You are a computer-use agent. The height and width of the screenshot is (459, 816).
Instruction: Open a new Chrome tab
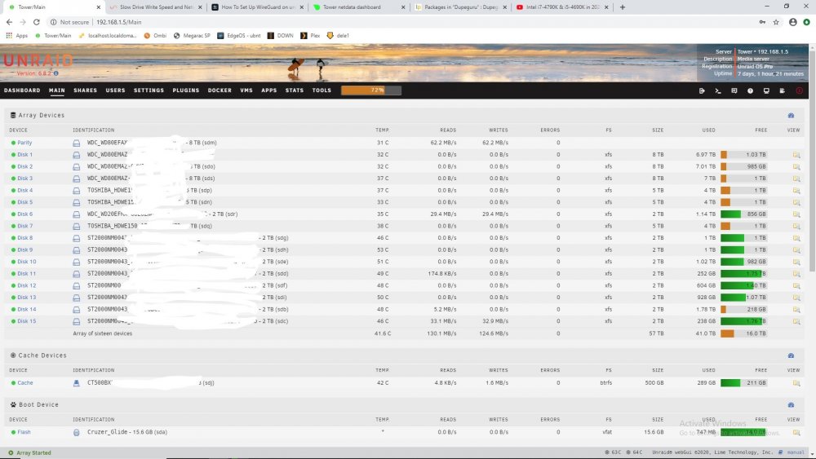623,7
